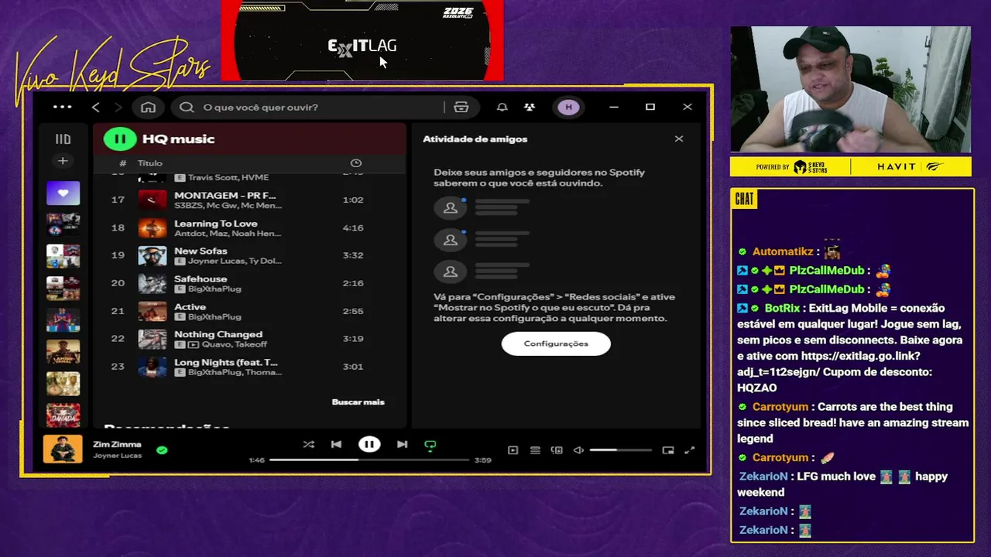Image resolution: width=991 pixels, height=557 pixels.
Task: Click BotRix username in chat
Action: [x=782, y=308]
